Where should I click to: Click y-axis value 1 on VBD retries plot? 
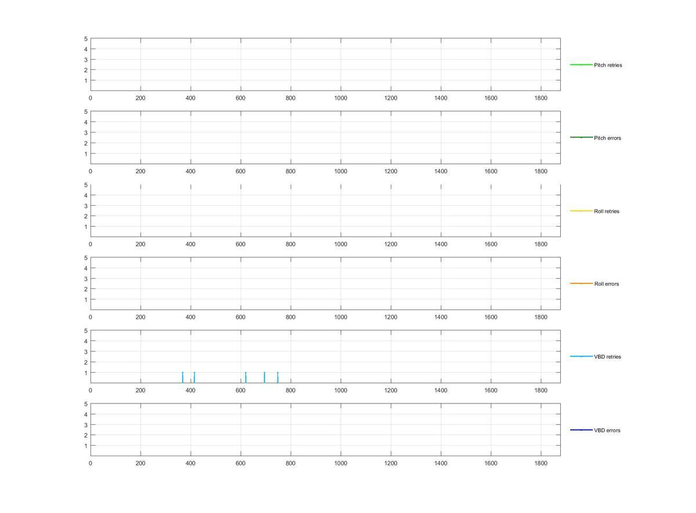(86, 373)
